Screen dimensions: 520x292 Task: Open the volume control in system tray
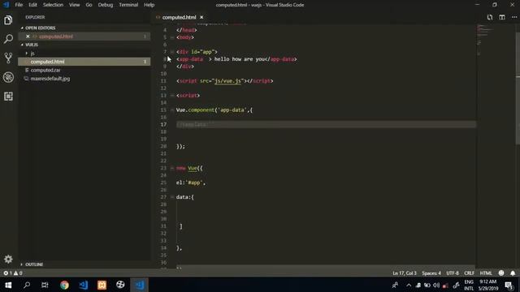pyautogui.click(x=436, y=285)
